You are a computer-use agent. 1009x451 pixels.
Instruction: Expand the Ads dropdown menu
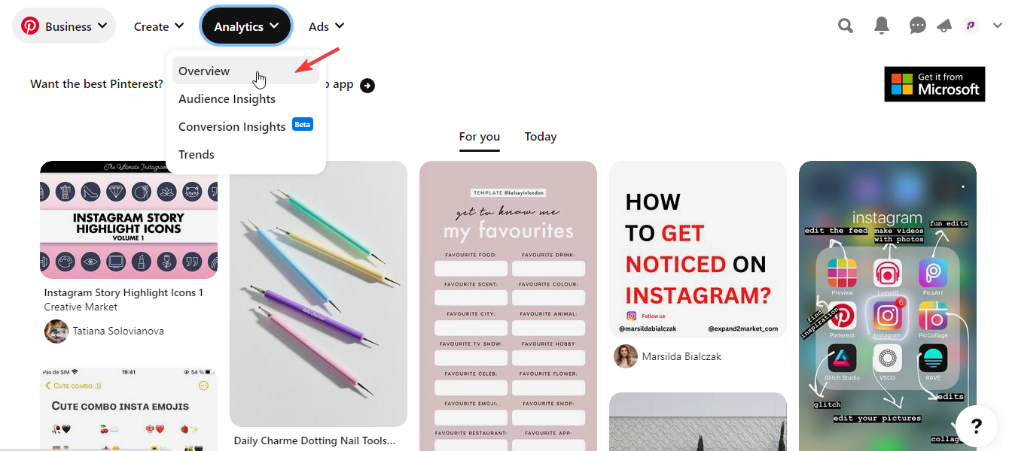[x=326, y=26]
